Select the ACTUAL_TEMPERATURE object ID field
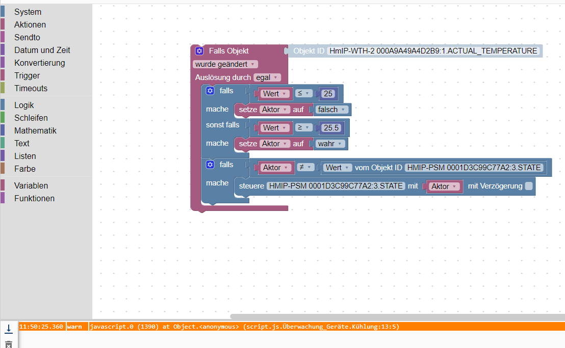 pos(433,51)
